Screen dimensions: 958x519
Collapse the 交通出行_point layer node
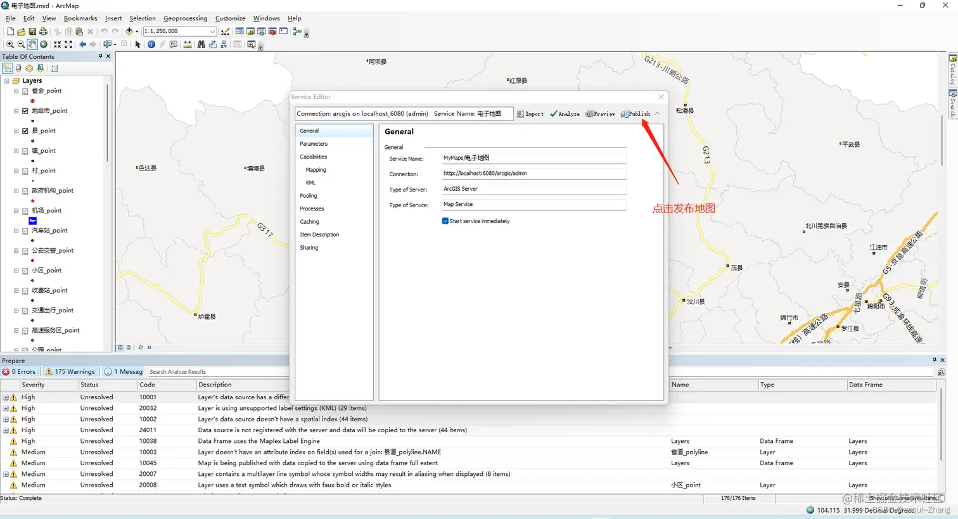click(x=16, y=311)
